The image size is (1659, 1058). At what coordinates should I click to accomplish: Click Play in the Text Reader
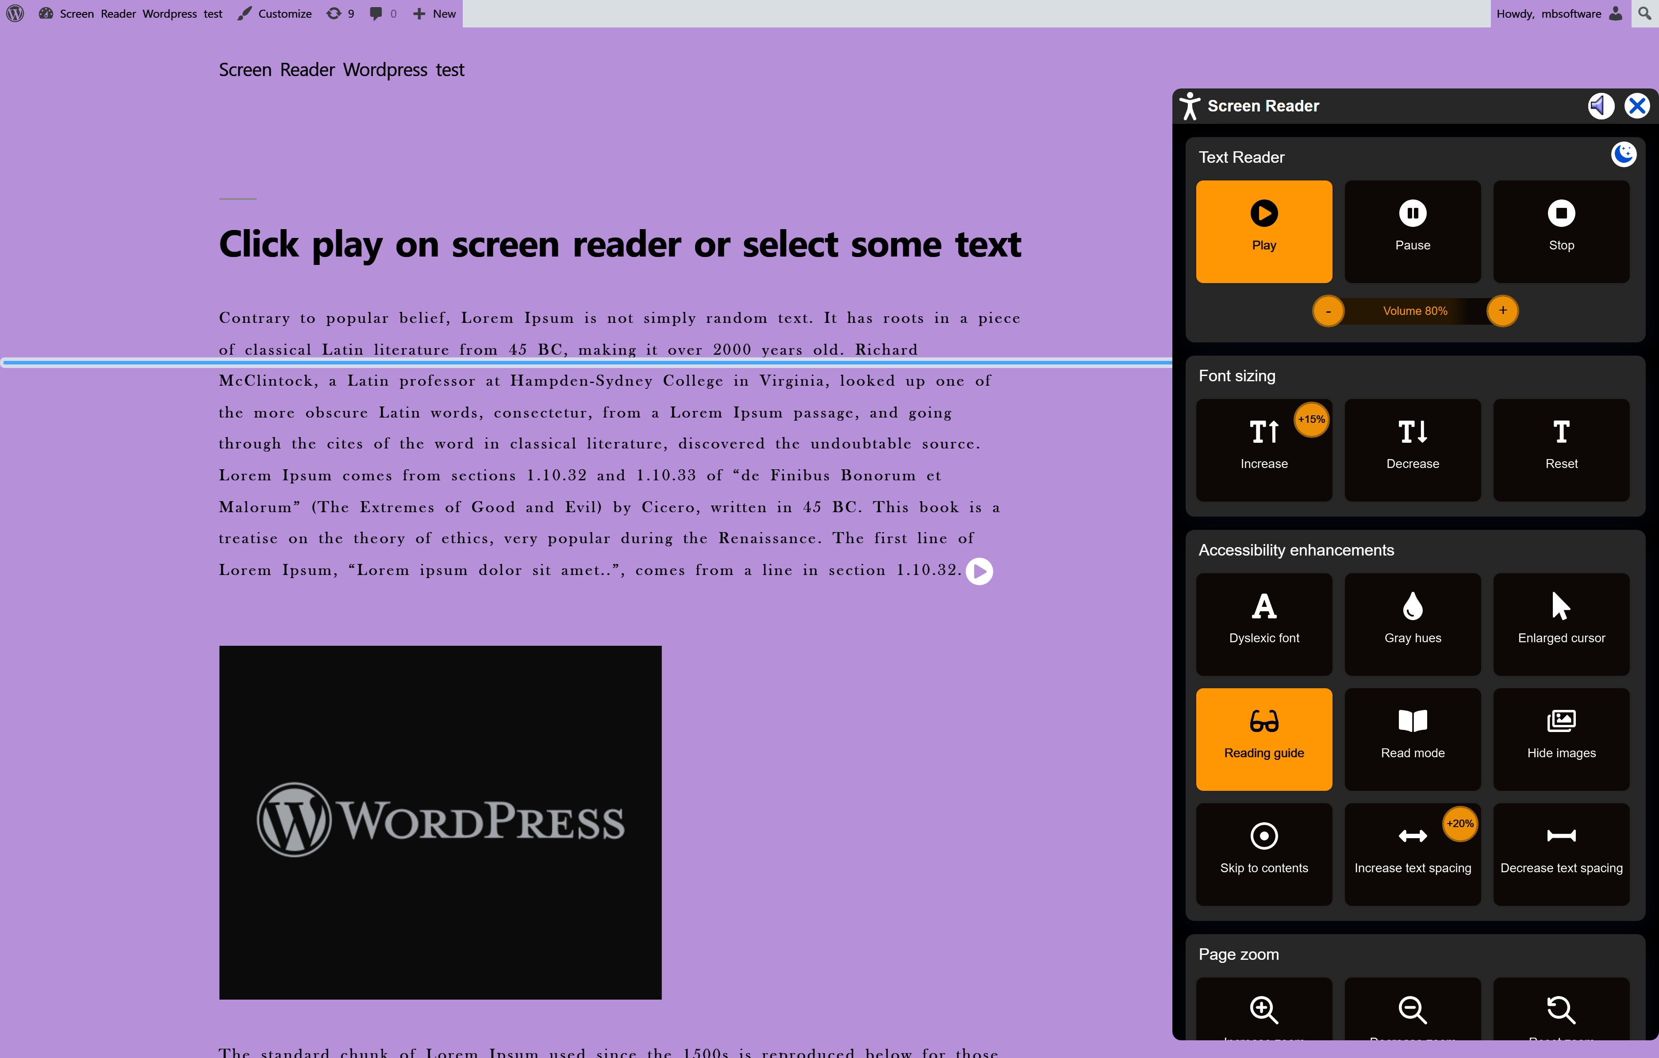(x=1263, y=231)
